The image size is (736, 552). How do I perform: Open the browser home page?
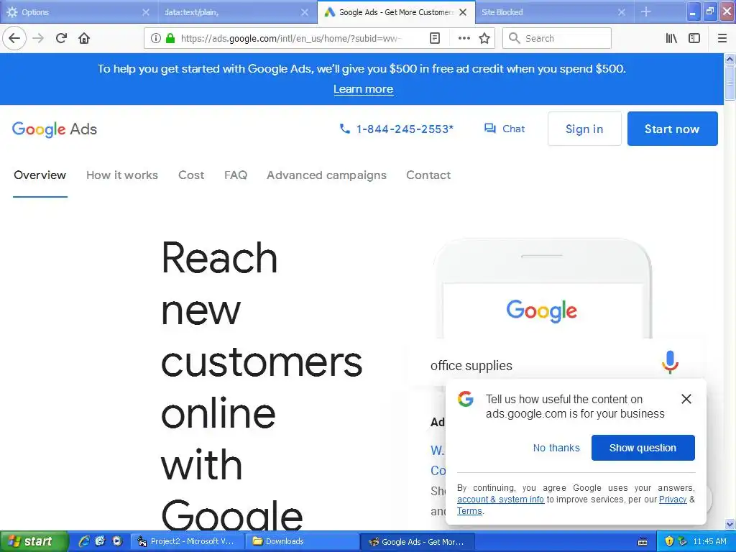(x=84, y=38)
